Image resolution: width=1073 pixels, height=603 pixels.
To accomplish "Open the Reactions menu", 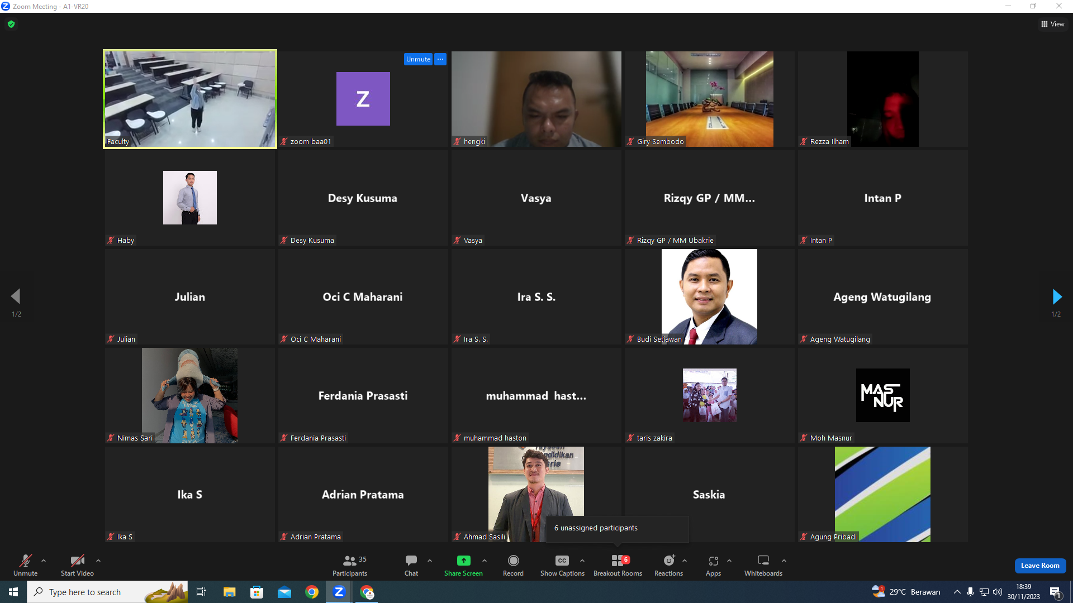I will click(669, 565).
